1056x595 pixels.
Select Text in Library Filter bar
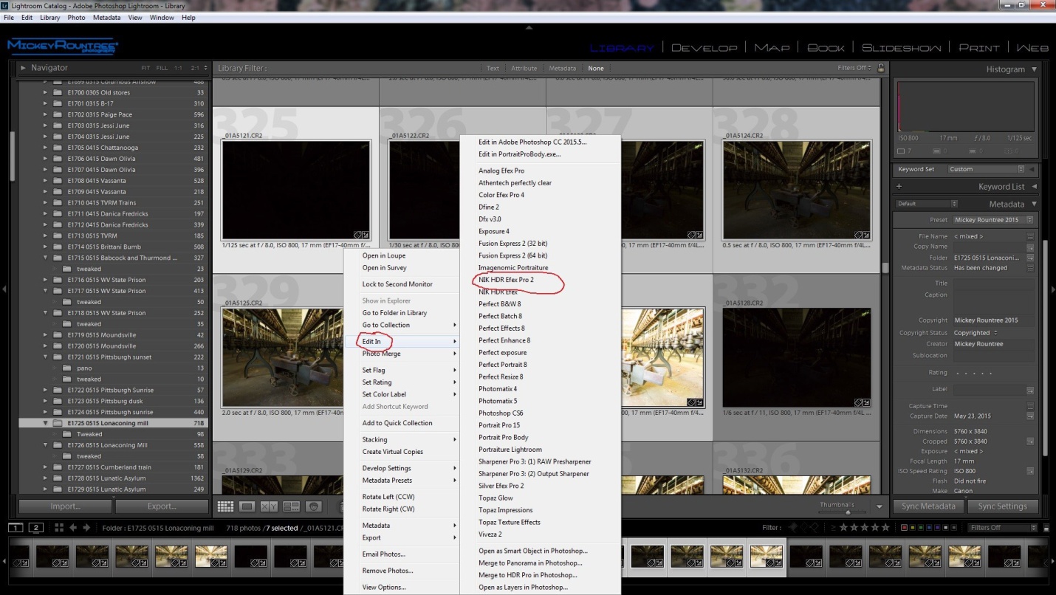tap(493, 69)
